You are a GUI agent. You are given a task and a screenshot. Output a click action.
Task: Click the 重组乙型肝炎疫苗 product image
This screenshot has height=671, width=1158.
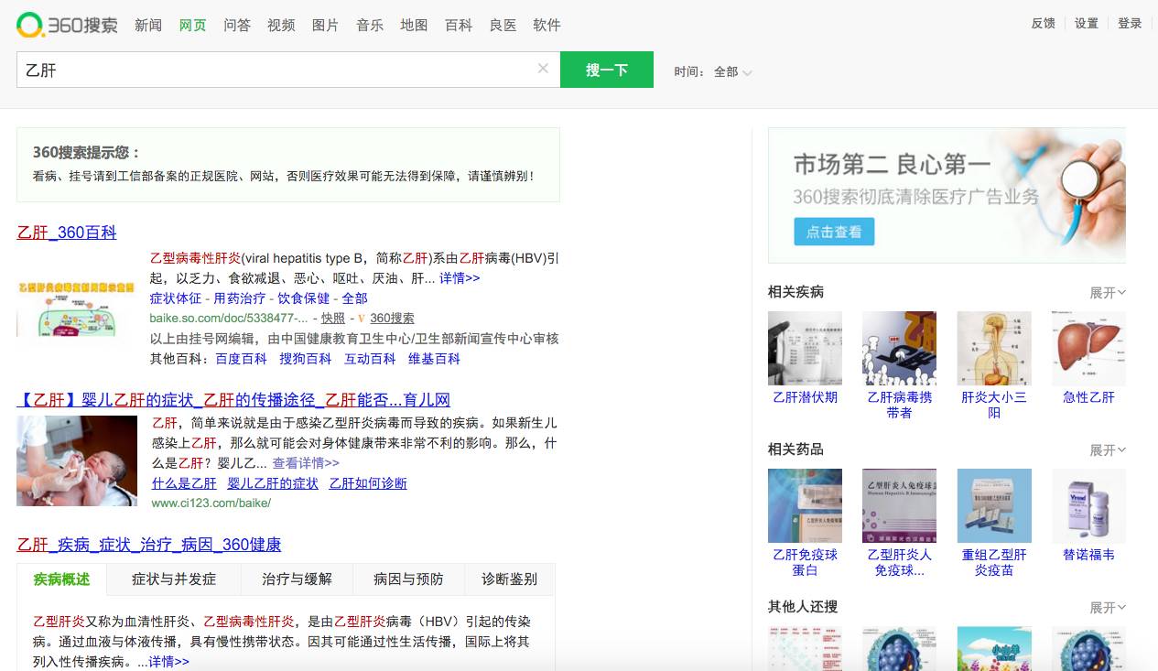click(x=994, y=505)
